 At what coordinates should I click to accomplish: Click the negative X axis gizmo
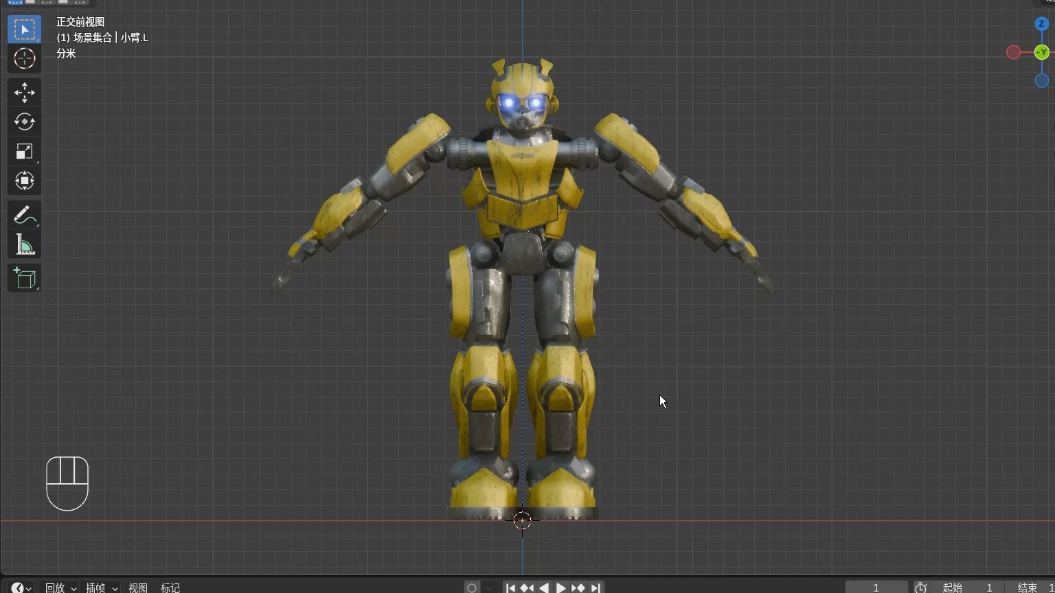pos(1013,52)
